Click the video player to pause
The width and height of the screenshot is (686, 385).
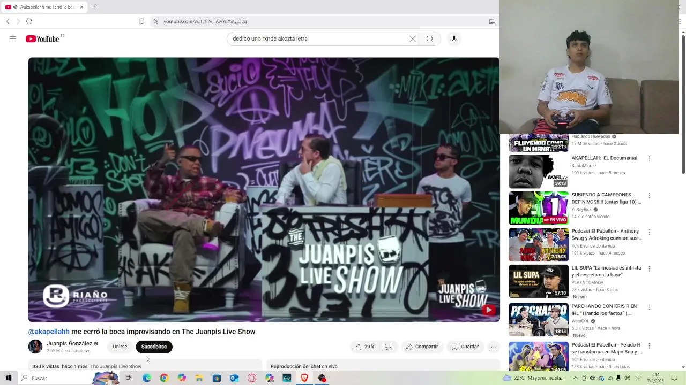pos(264,189)
